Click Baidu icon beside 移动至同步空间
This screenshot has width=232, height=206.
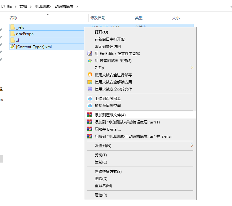[90, 105]
